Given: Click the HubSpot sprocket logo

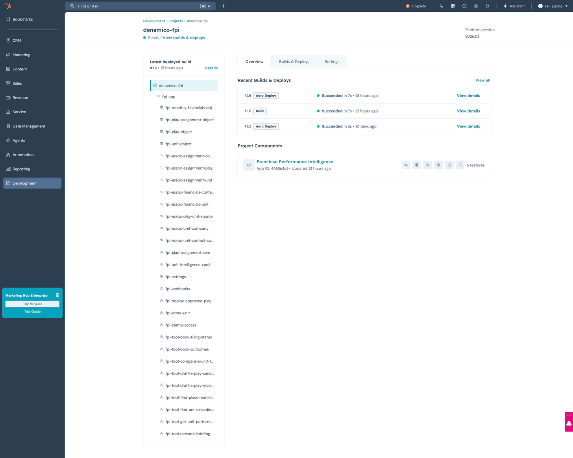Looking at the screenshot, I should click(8, 6).
